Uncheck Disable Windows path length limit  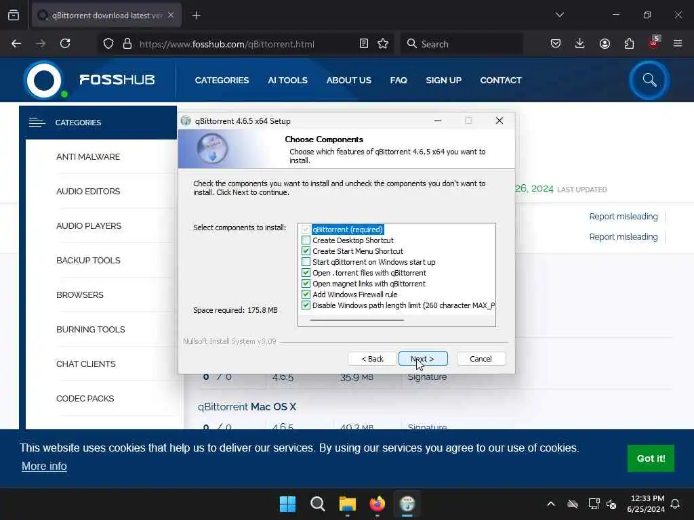[306, 305]
